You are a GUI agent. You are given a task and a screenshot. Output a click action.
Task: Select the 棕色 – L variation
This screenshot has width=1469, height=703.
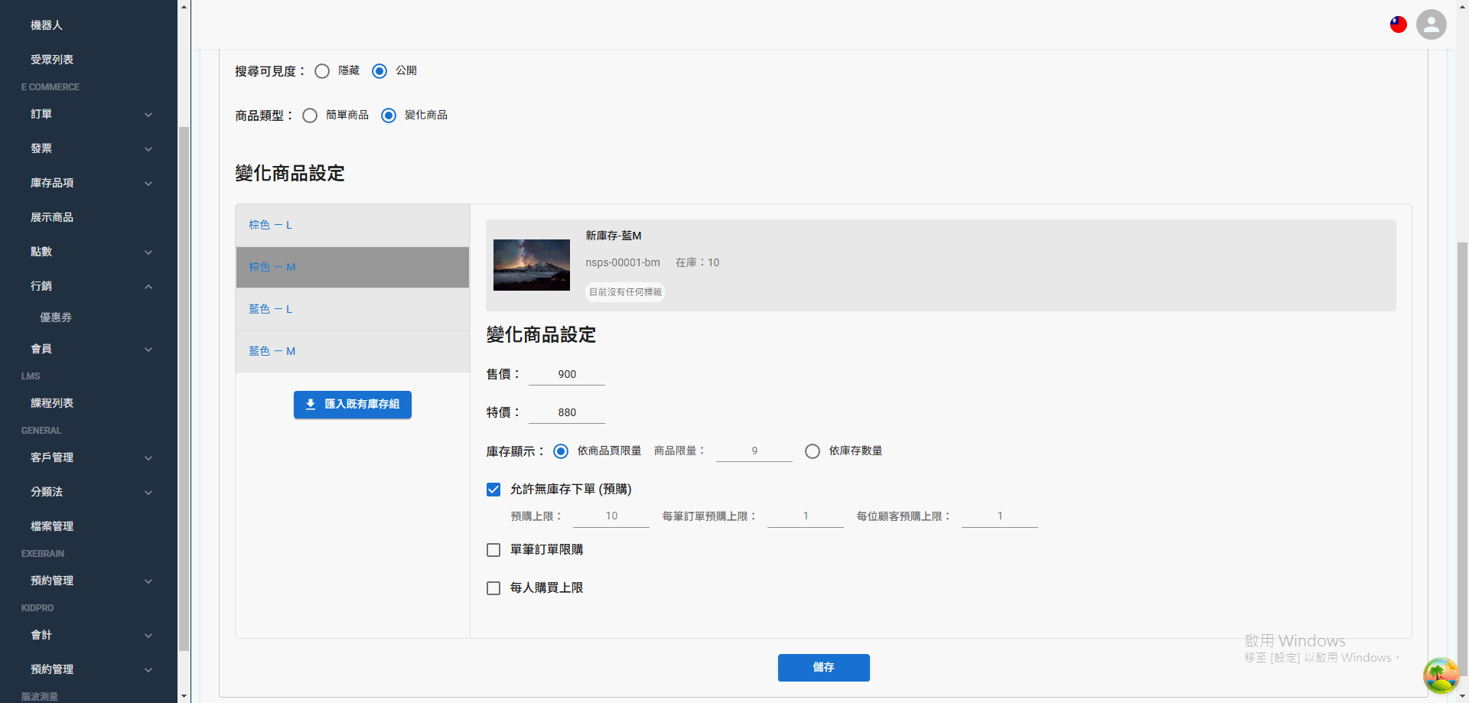(x=353, y=225)
